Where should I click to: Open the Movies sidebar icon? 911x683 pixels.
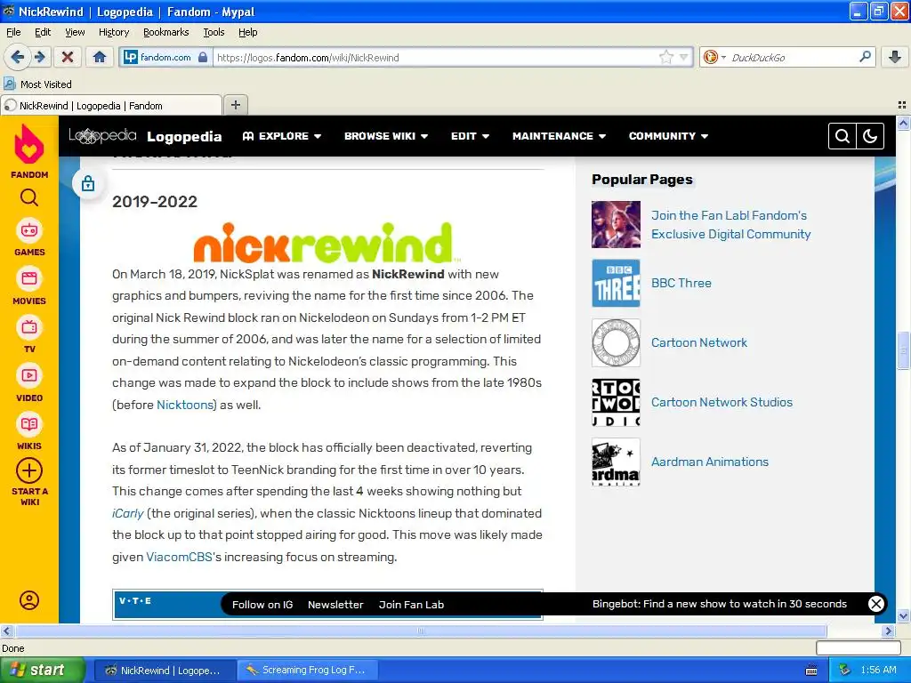(x=29, y=278)
